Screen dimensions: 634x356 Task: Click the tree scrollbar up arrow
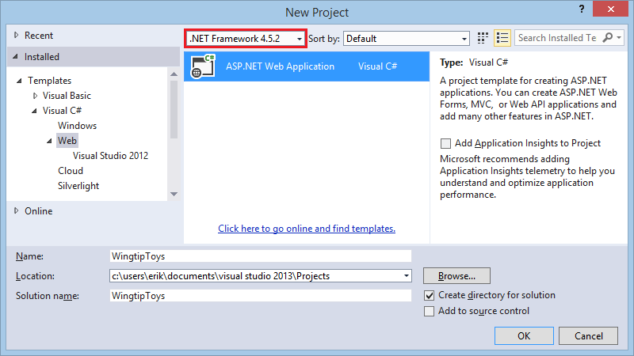point(174,74)
